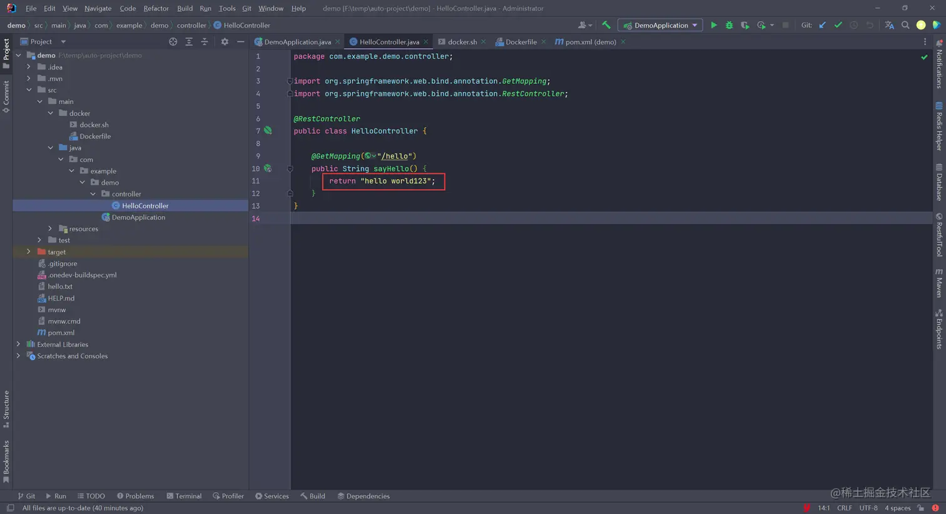Toggle the Maven tool window on the right sidebar
This screenshot has height=514, width=946.
[x=938, y=284]
